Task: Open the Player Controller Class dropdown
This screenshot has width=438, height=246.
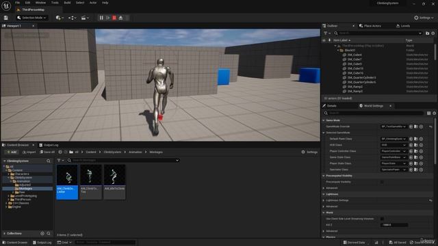Action: click(394, 151)
